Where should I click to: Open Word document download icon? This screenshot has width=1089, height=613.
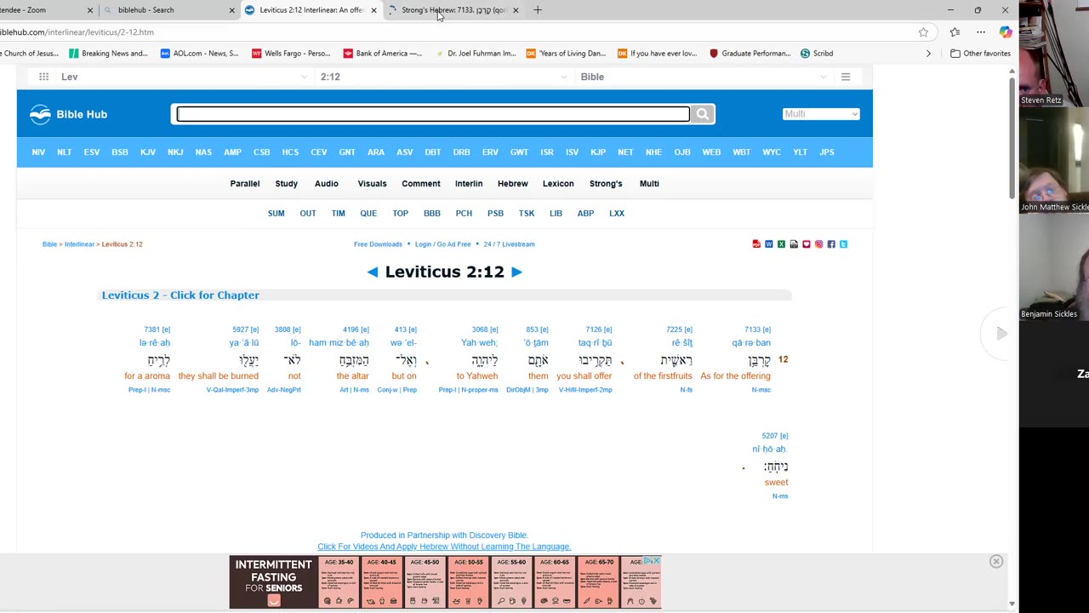point(769,244)
